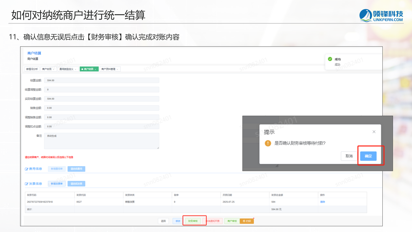Click the 财务审核 button
This screenshot has width=412, height=232.
tap(193, 221)
